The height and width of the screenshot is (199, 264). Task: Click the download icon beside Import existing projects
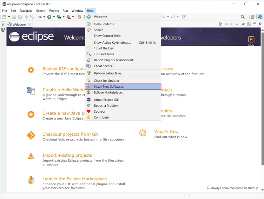tap(31, 156)
